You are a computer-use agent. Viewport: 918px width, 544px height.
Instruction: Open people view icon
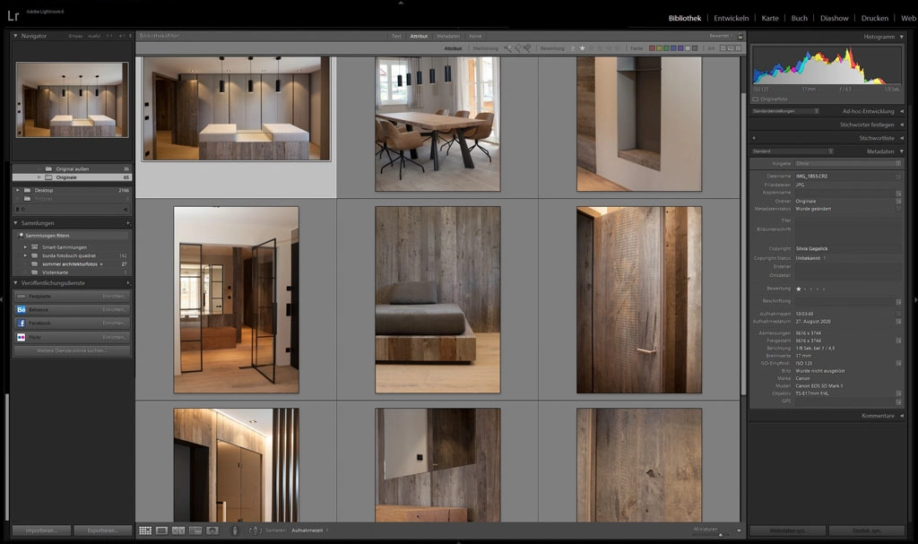click(212, 531)
